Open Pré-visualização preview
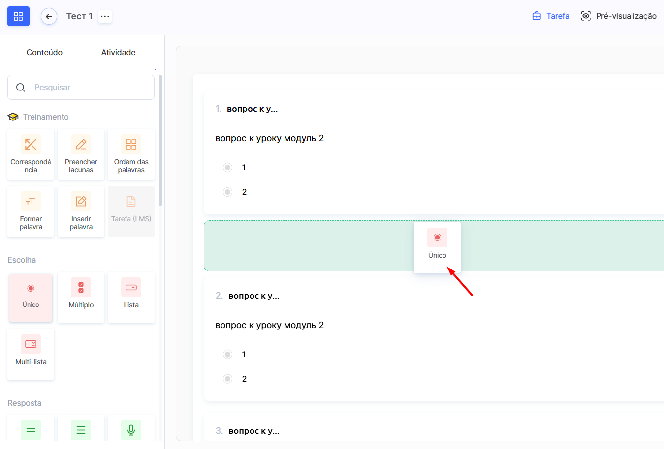 619,16
